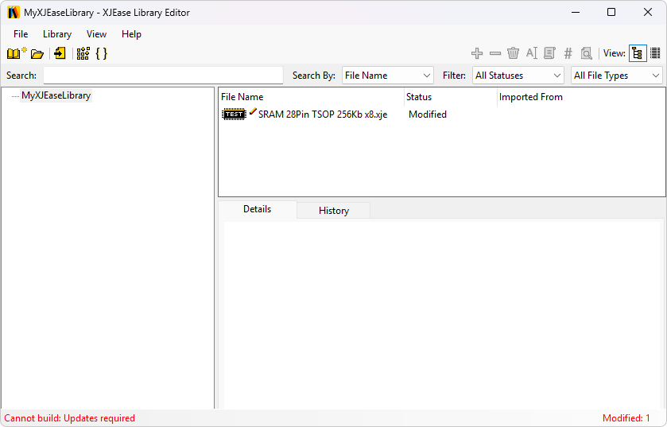Click the New Library book icon
This screenshot has width=667, height=427.
[16, 53]
